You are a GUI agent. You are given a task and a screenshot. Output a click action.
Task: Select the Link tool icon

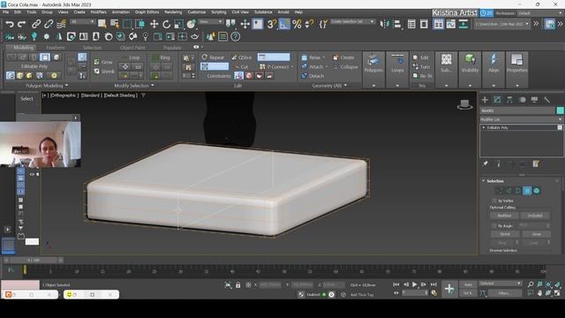[x=35, y=24]
